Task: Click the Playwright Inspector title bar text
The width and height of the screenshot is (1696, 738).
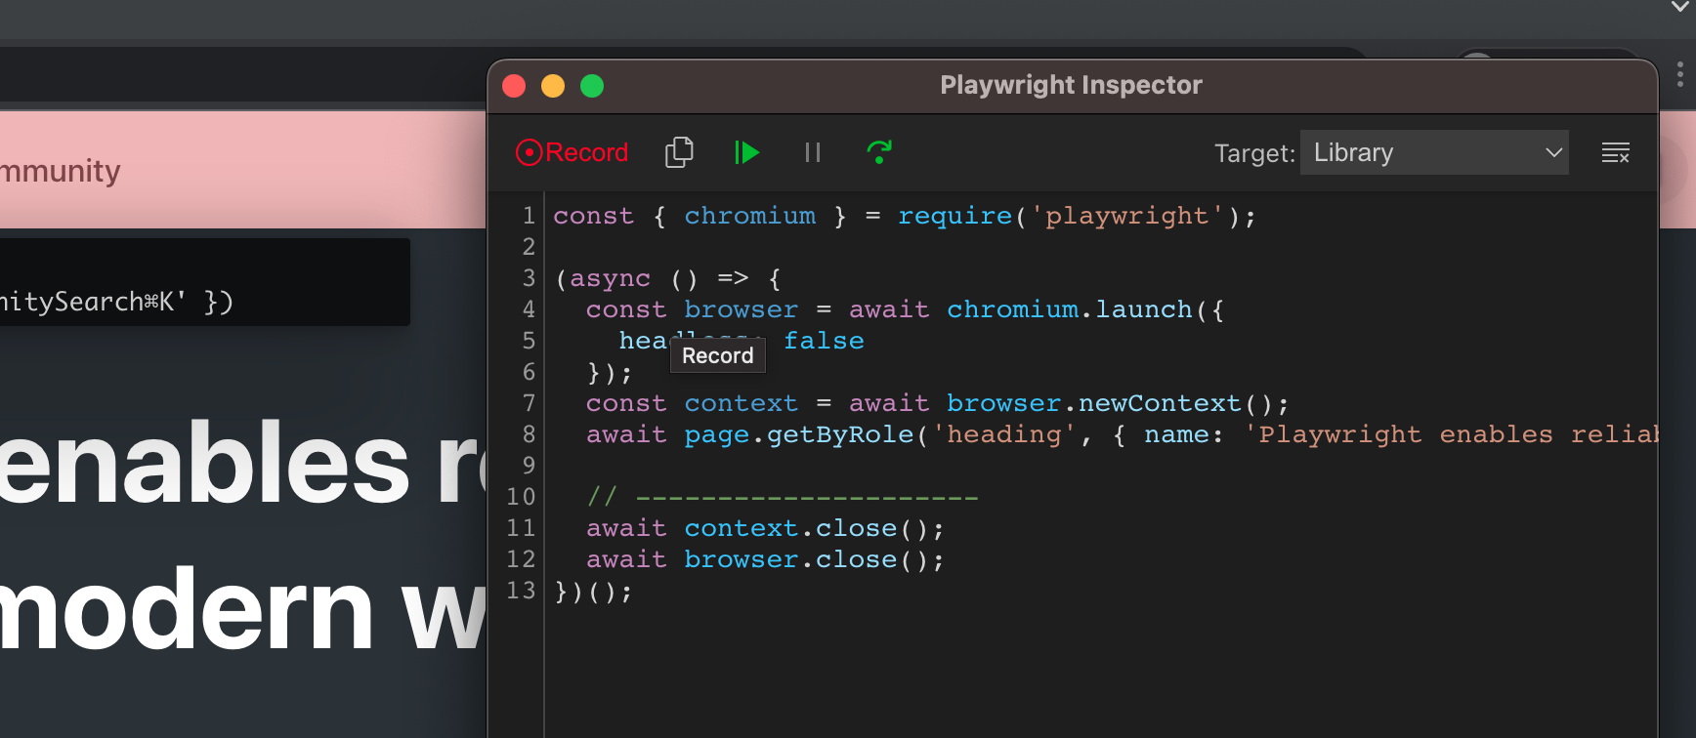Action: pyautogui.click(x=1071, y=85)
